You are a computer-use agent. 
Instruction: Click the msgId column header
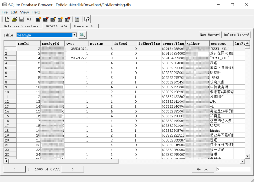(x=28, y=44)
